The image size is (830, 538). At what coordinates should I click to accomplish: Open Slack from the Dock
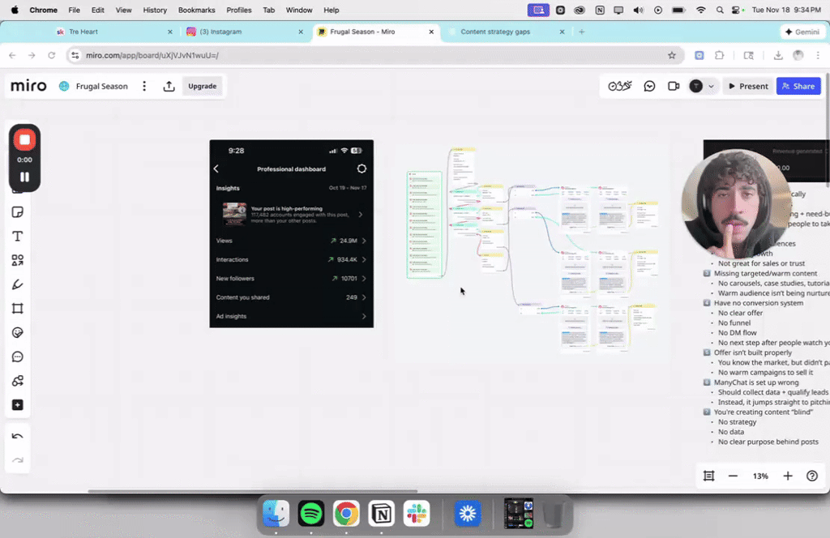pyautogui.click(x=417, y=513)
